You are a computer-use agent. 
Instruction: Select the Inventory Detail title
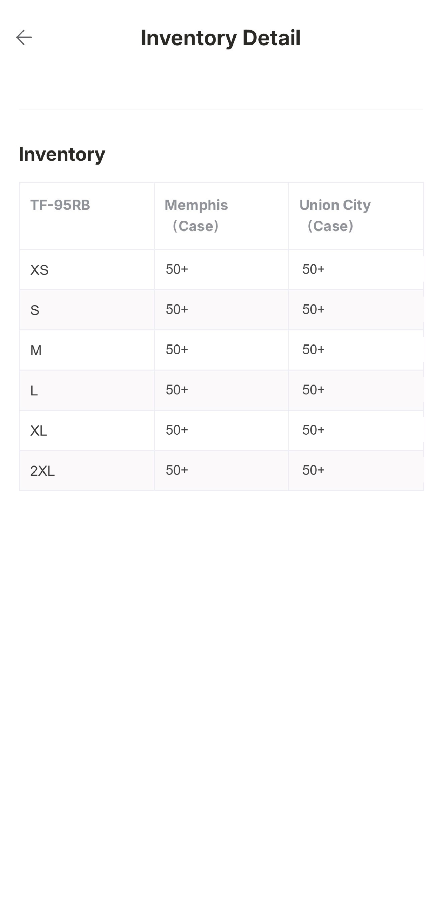[x=221, y=38]
